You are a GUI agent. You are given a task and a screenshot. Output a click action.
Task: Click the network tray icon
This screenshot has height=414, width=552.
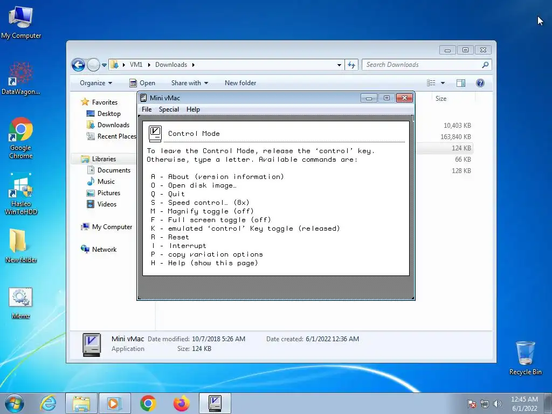coord(485,404)
